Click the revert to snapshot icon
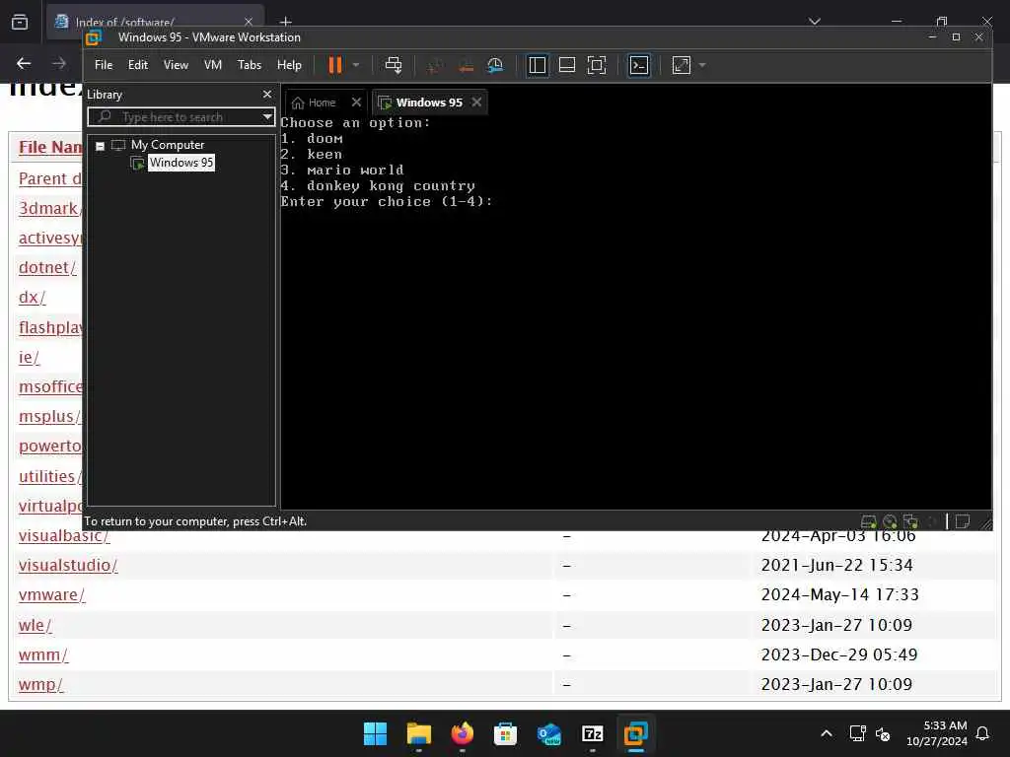 click(466, 65)
